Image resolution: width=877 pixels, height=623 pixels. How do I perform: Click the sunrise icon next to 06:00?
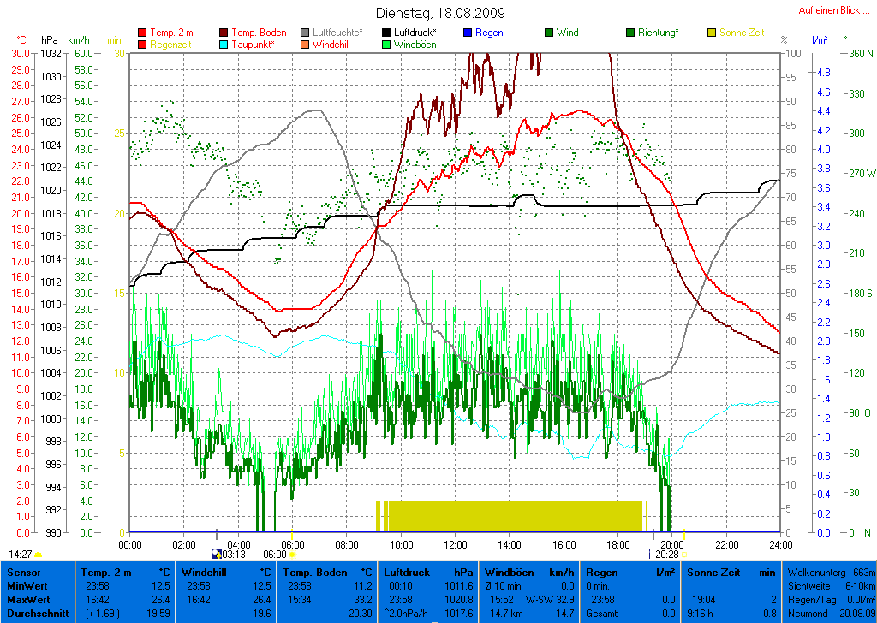click(292, 555)
